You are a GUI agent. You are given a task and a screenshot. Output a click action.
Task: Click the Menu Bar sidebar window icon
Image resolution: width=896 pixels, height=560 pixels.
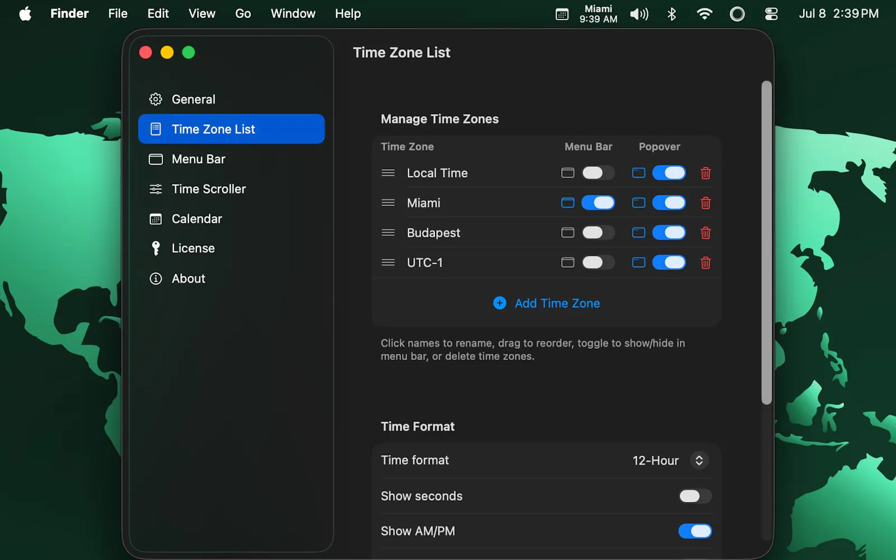(x=156, y=159)
